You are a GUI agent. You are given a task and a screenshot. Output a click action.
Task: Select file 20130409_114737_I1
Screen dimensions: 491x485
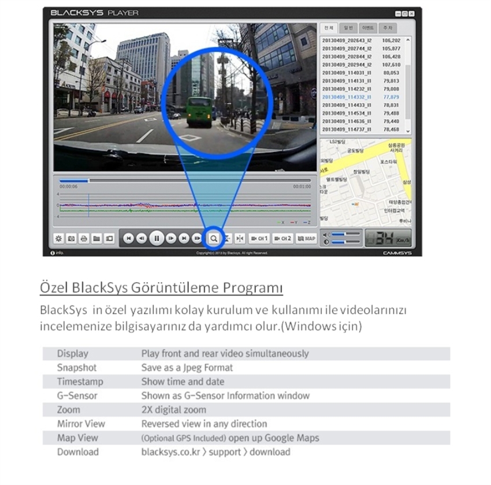362,129
